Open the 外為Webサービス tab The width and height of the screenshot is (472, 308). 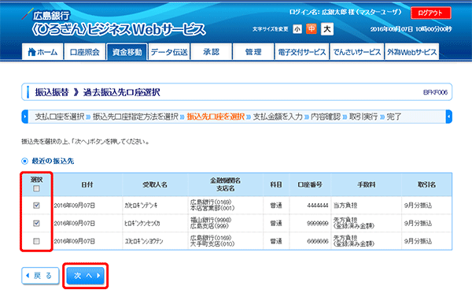[411, 52]
